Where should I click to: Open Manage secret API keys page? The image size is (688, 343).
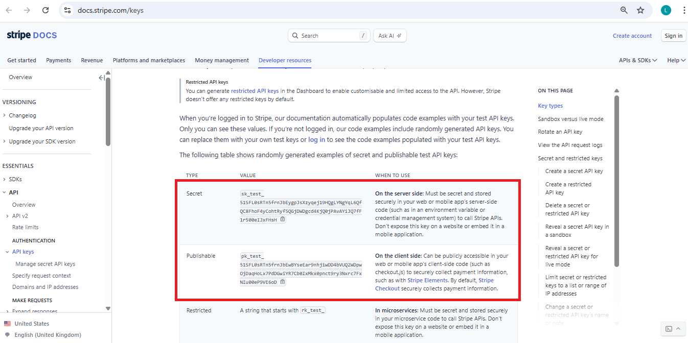click(x=45, y=264)
